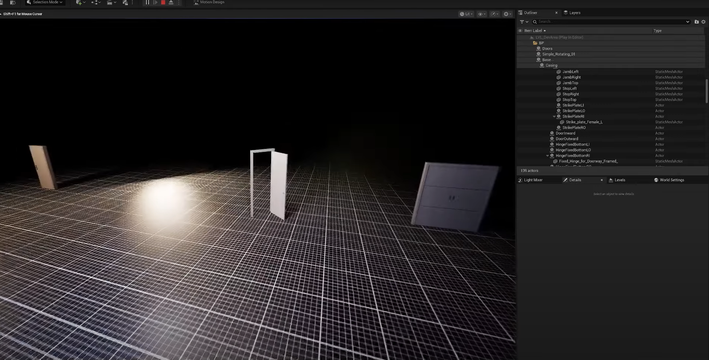Open the add content quick menu icon
Viewport: 709px width, 360px height.
pos(80,3)
